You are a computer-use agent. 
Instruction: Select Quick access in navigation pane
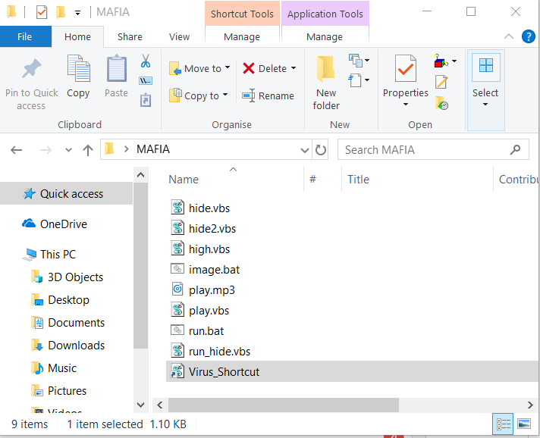coord(66,194)
